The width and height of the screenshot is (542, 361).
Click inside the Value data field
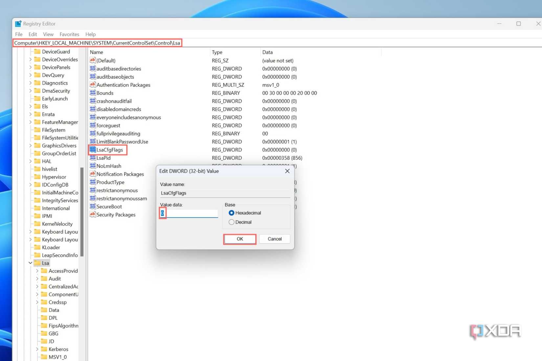pos(189,213)
